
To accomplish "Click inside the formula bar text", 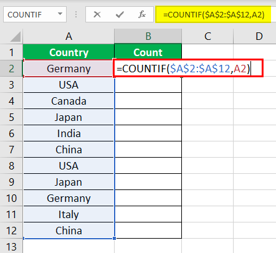I will (214, 14).
